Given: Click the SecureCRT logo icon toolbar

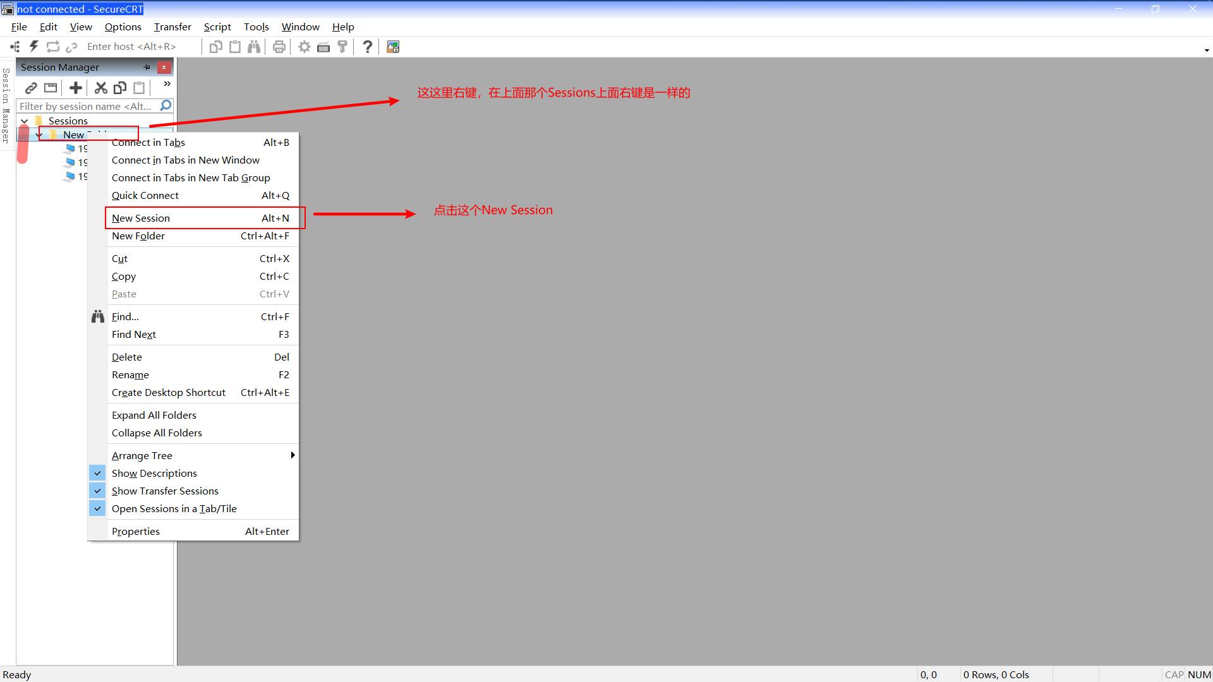Looking at the screenshot, I should (x=392, y=46).
